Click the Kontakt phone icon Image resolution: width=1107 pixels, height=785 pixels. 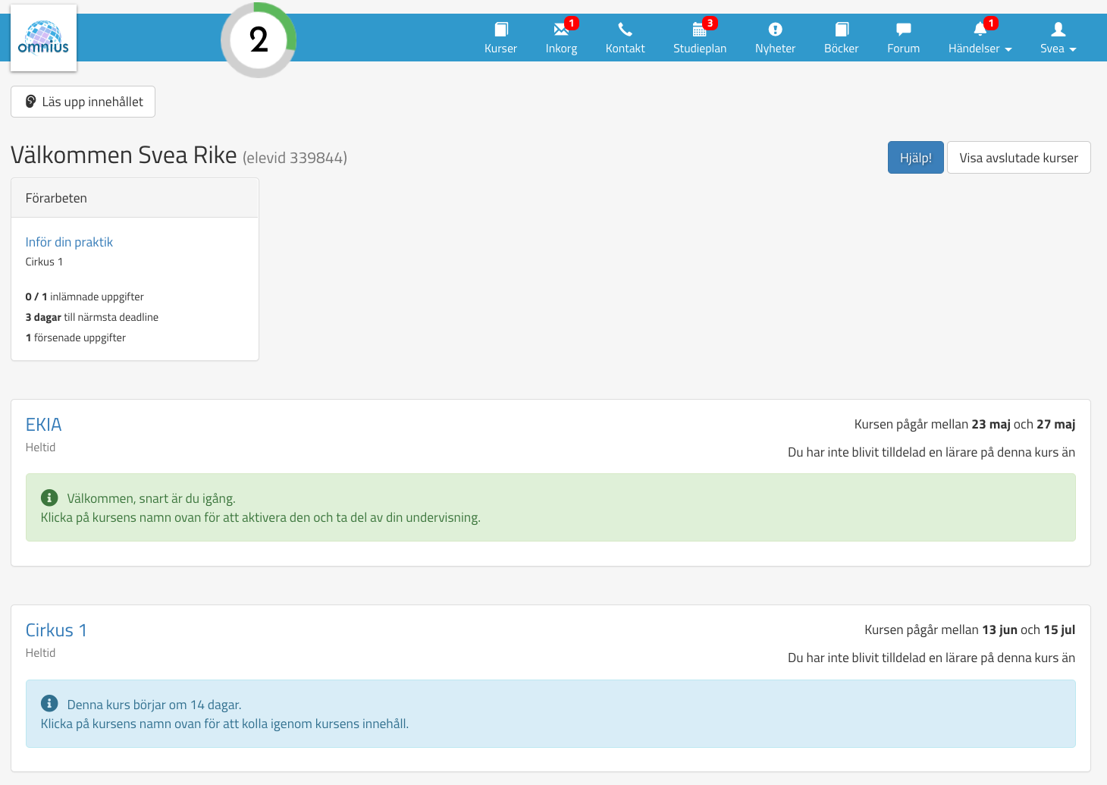(625, 30)
